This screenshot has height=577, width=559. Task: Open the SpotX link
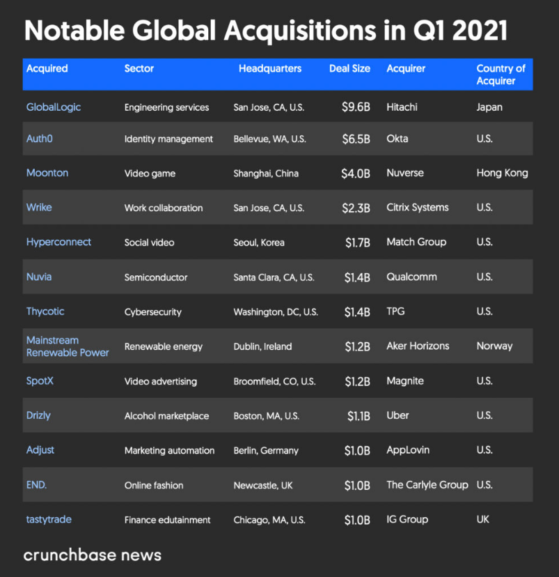[41, 381]
